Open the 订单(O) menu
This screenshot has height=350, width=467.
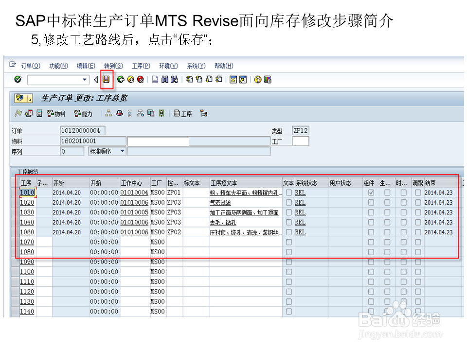coord(31,66)
